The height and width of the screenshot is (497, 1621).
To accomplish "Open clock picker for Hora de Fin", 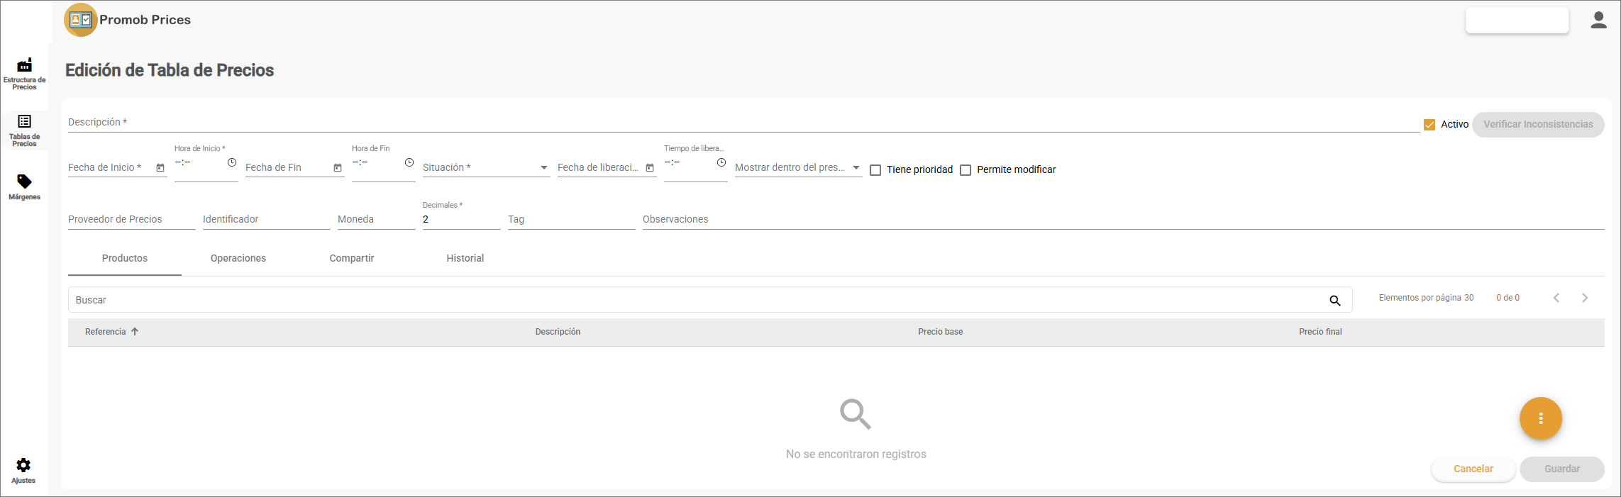I will coord(409,163).
